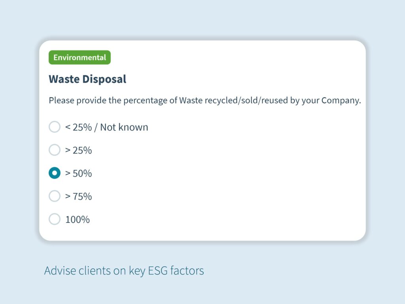Click the words "Not known" in first option
The height and width of the screenshot is (304, 405).
124,127
